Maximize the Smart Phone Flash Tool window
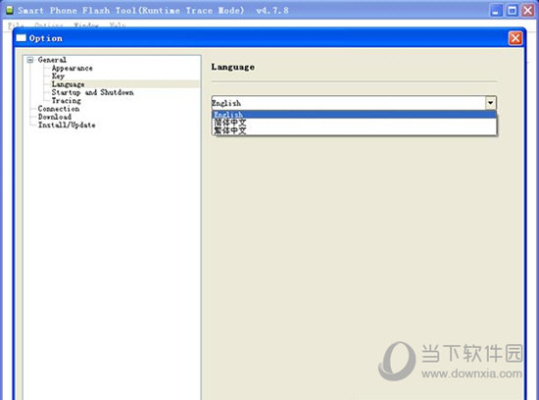The height and width of the screenshot is (400, 539). [x=512, y=11]
